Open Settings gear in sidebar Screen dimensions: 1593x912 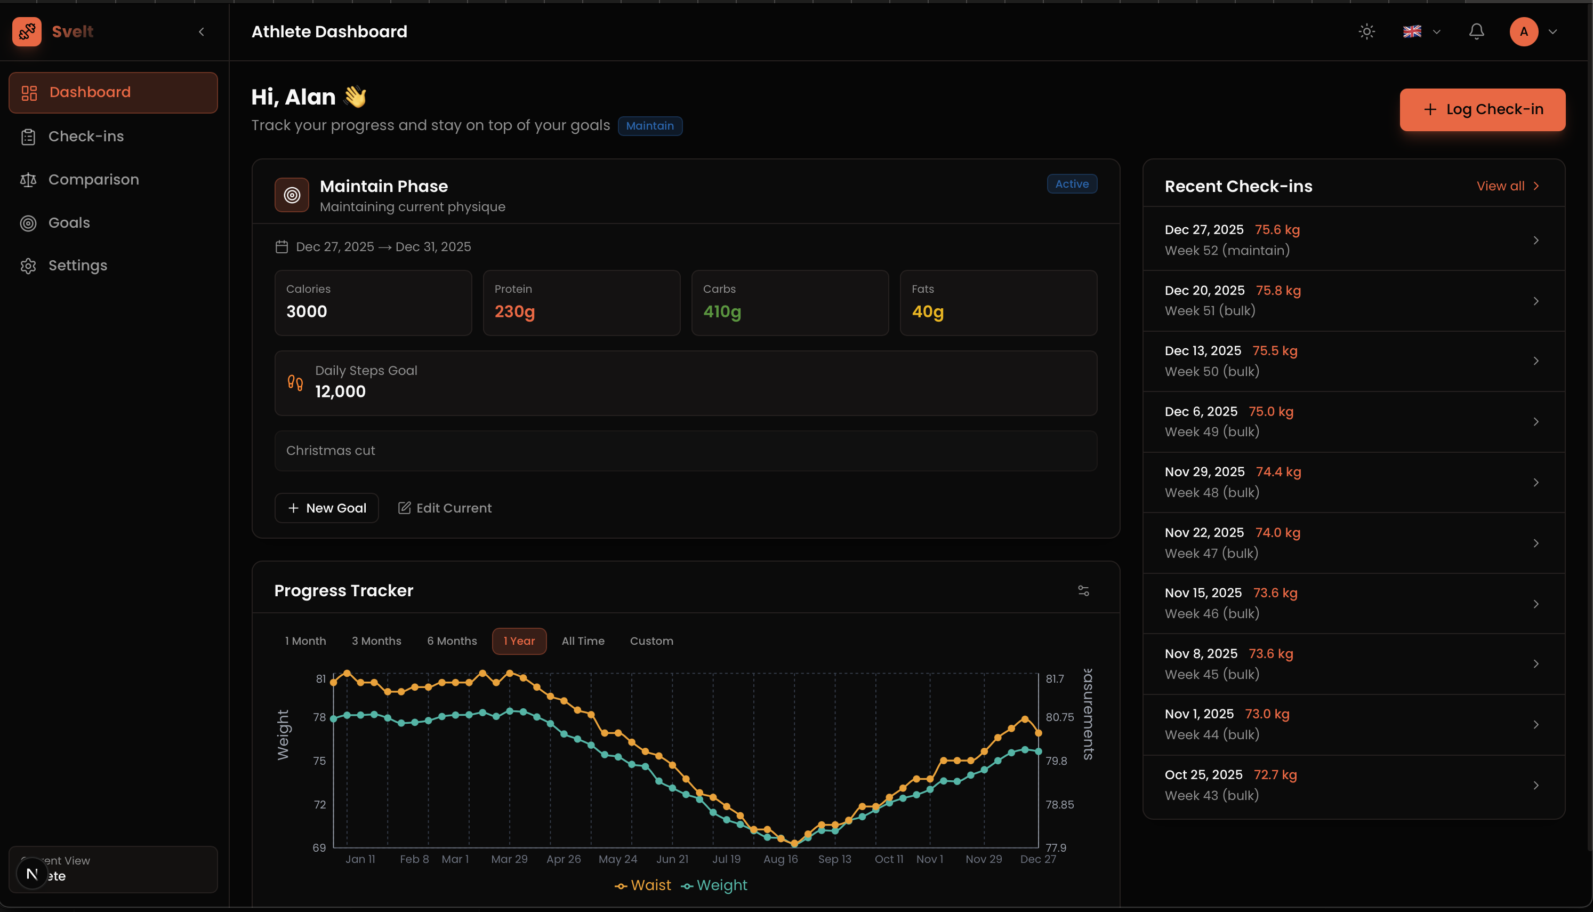coord(28,266)
